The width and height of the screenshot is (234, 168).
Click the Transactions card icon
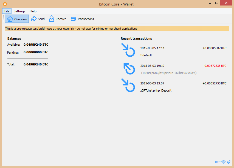(x=73, y=19)
